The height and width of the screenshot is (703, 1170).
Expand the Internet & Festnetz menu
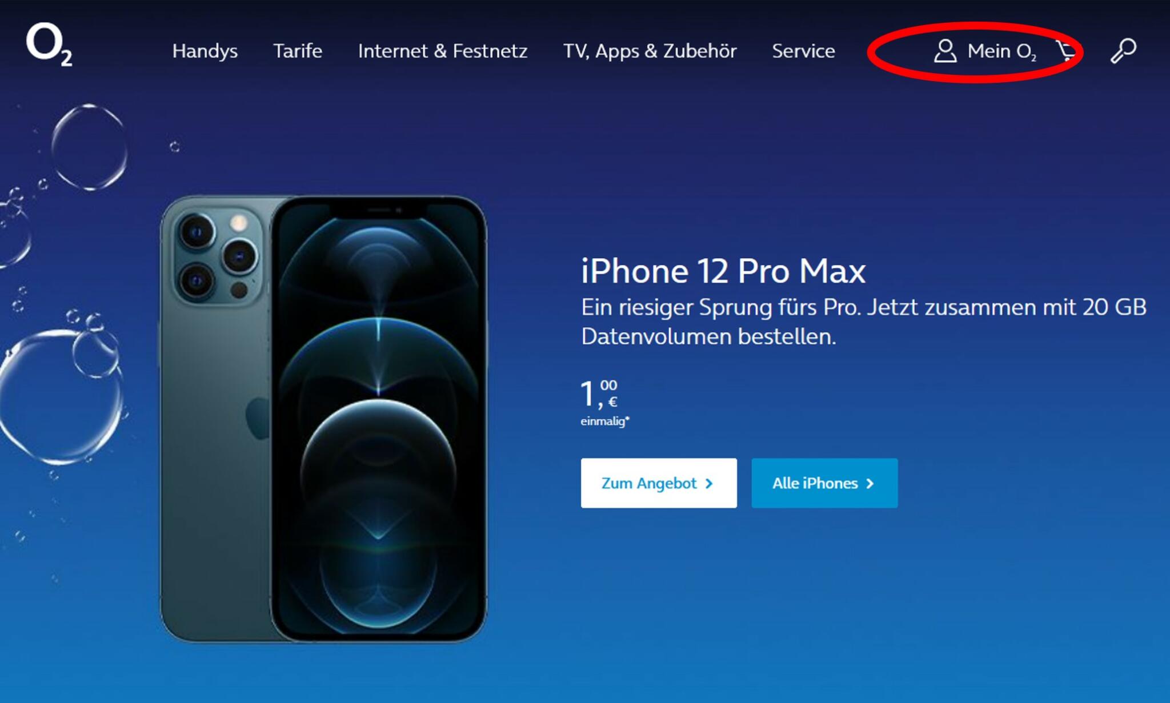click(x=443, y=51)
